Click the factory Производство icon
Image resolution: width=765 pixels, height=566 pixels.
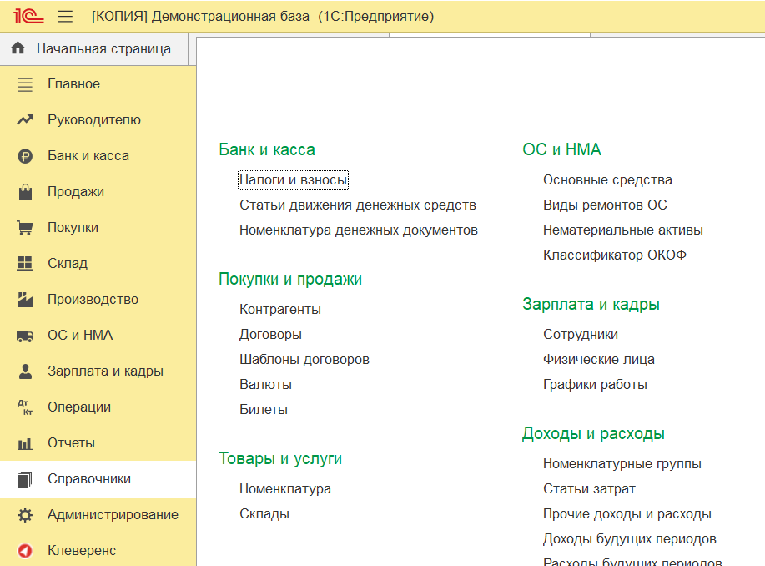click(25, 300)
